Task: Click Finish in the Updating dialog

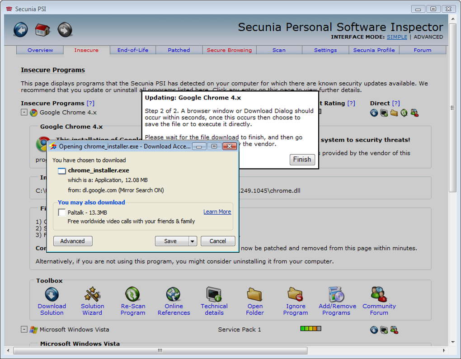Action: click(x=302, y=159)
